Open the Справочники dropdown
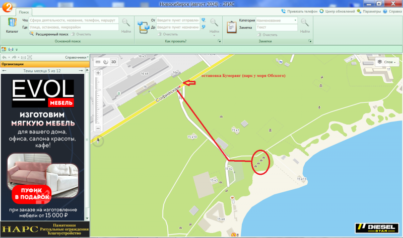Image resolution: width=403 pixels, height=238 pixels. point(77,57)
